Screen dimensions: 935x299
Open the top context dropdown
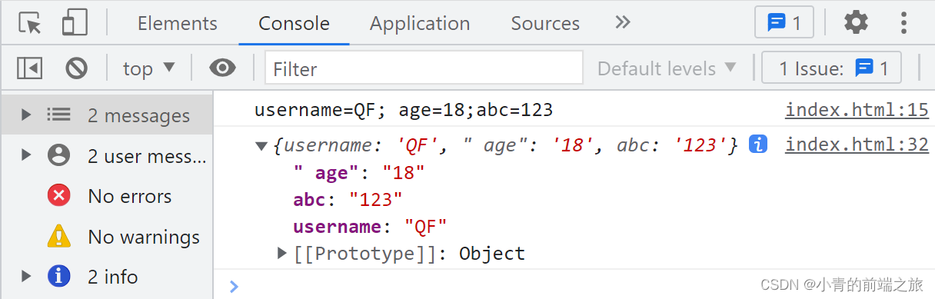(x=149, y=68)
